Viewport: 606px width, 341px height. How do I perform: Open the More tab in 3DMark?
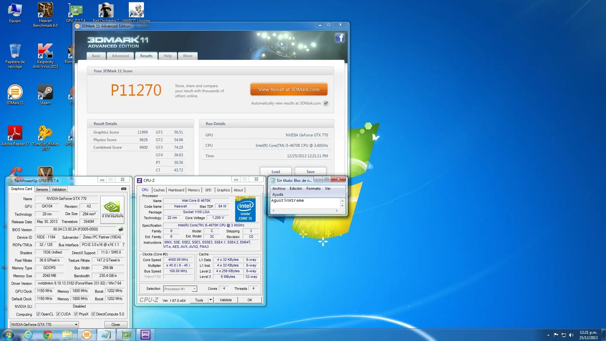[188, 56]
